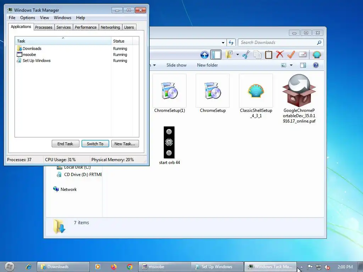Viewport: 363px width, 272px height.
Task: Click the Change your view icon
Action: pyautogui.click(x=284, y=65)
